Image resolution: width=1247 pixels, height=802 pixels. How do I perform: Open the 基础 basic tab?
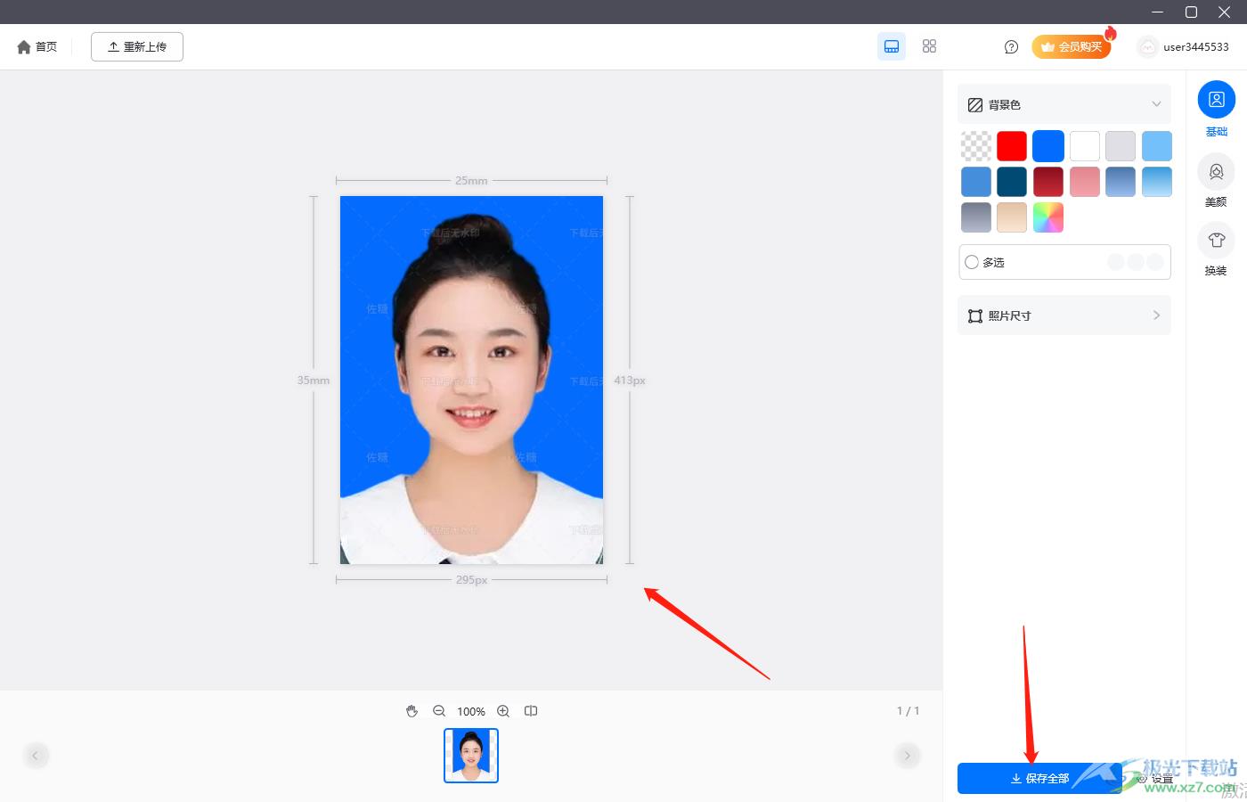click(1217, 109)
